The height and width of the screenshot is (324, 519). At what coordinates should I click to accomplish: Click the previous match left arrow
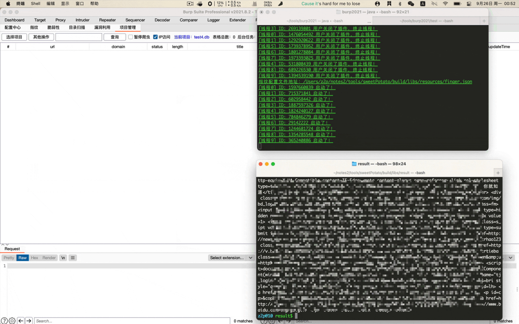click(x=21, y=321)
